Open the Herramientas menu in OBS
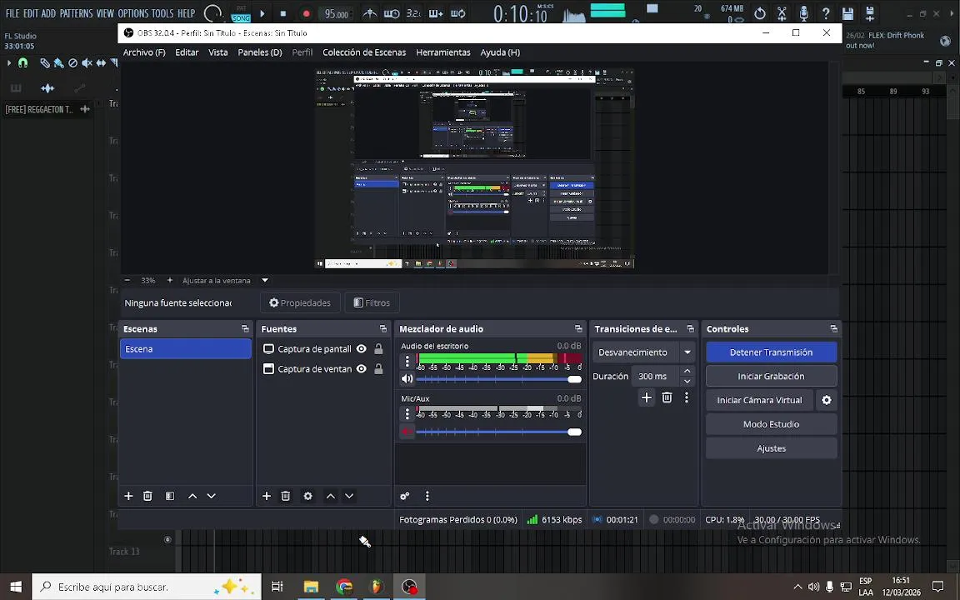The height and width of the screenshot is (600, 960). coord(443,52)
